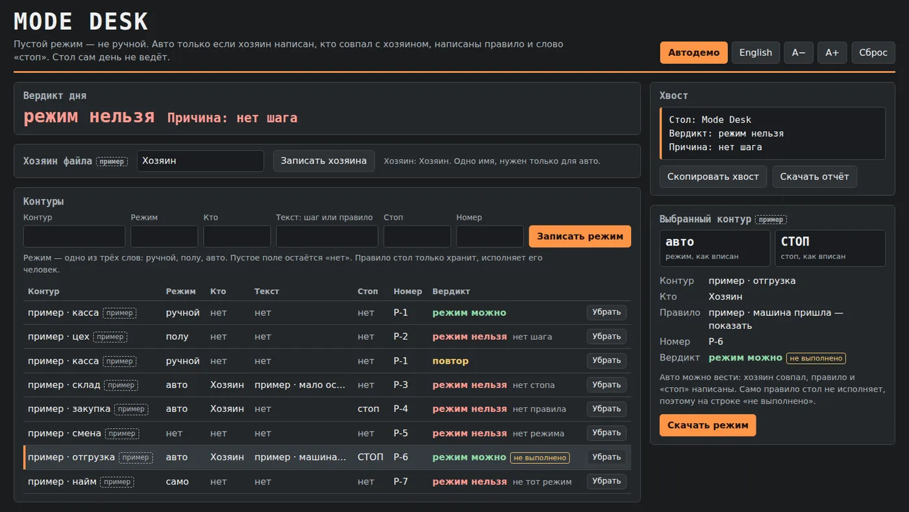Remove the 'пример · склад' row via Убрать
Viewport: 909px width, 512px height.
point(606,385)
